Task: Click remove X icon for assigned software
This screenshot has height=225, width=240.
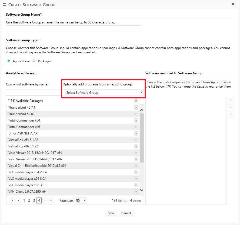Action: (x=231, y=115)
